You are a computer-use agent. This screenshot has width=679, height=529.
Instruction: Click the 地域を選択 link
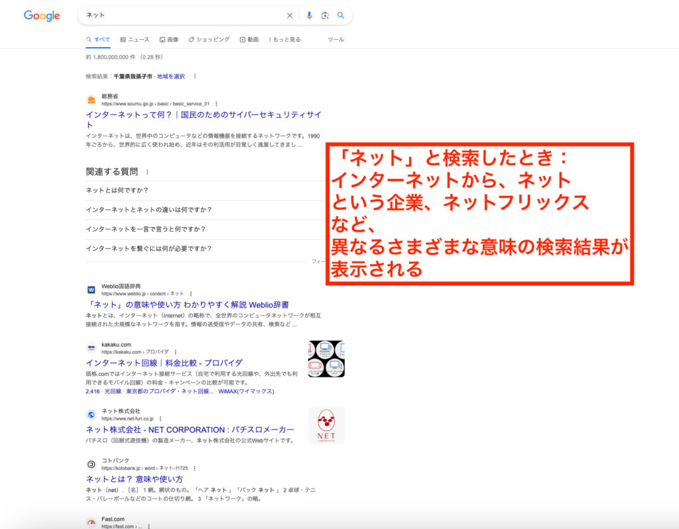[169, 76]
